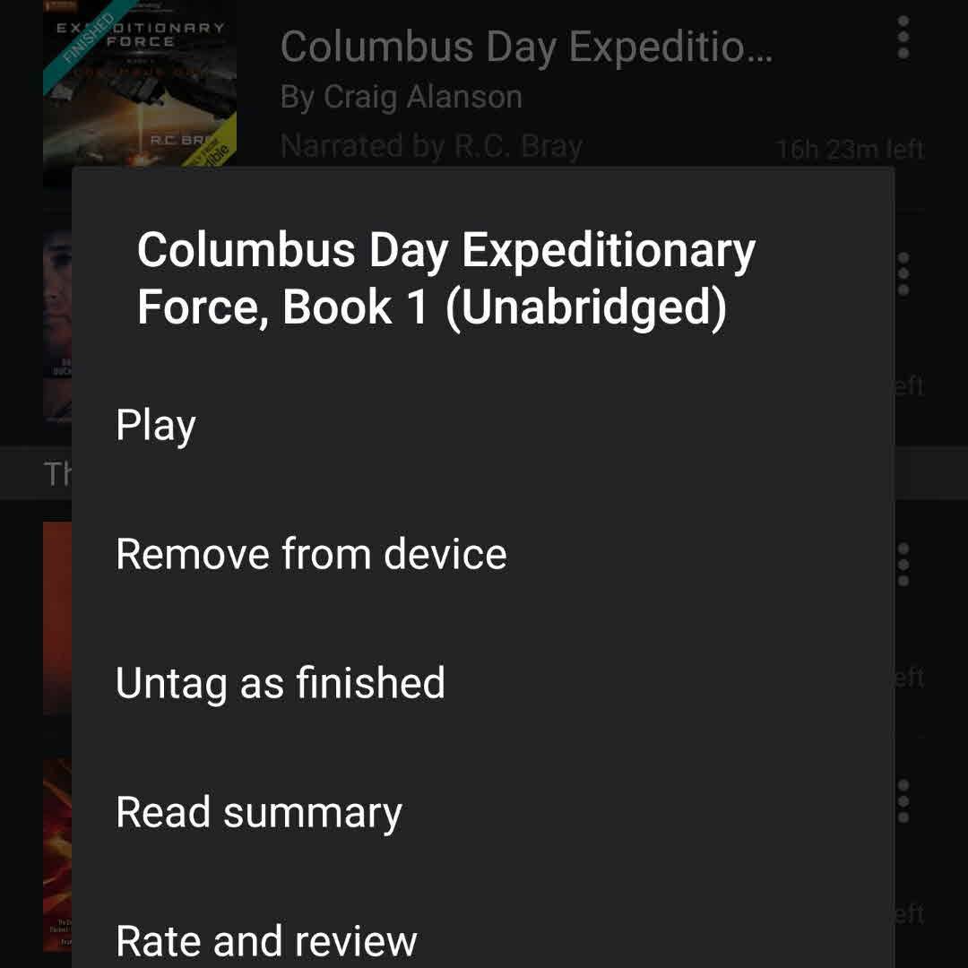This screenshot has height=968, width=968.
Task: Tap the flame-patterned book cover thumbnail
Action: [57, 855]
